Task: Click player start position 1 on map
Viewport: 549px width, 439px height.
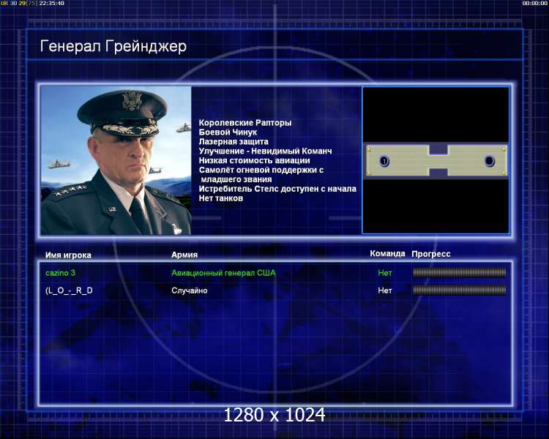Action: click(x=384, y=161)
